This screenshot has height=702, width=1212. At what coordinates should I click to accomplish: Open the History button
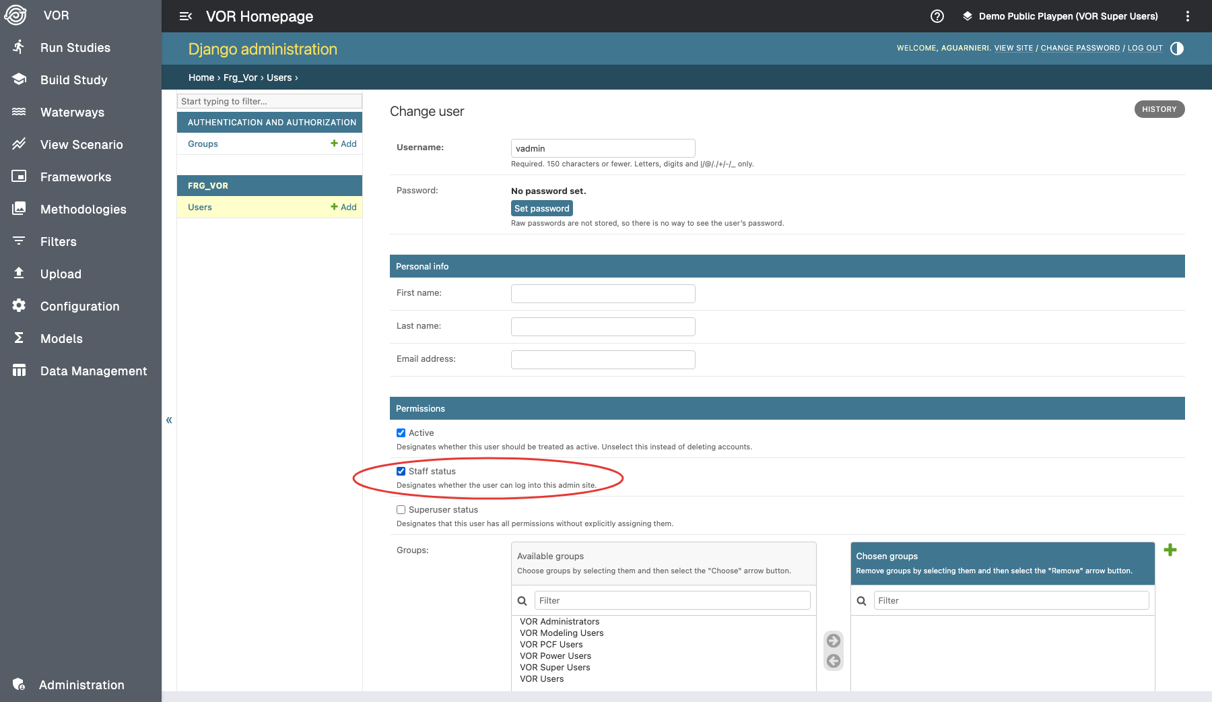(1159, 109)
